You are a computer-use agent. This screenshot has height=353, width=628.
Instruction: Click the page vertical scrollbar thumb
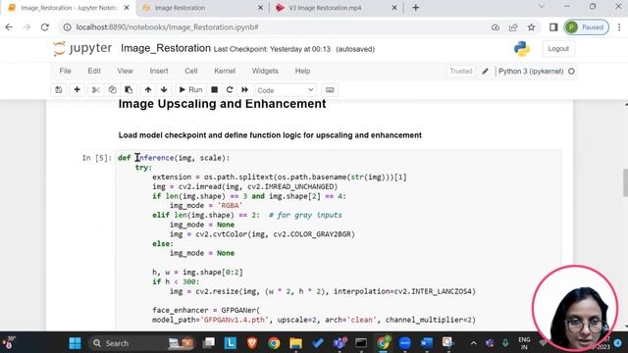(625, 183)
